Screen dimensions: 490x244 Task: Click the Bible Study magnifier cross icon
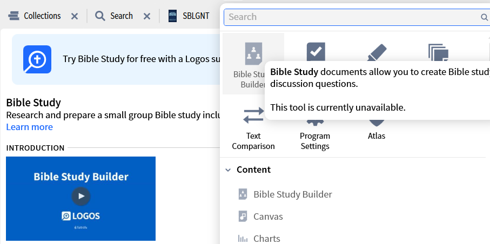pos(37,59)
